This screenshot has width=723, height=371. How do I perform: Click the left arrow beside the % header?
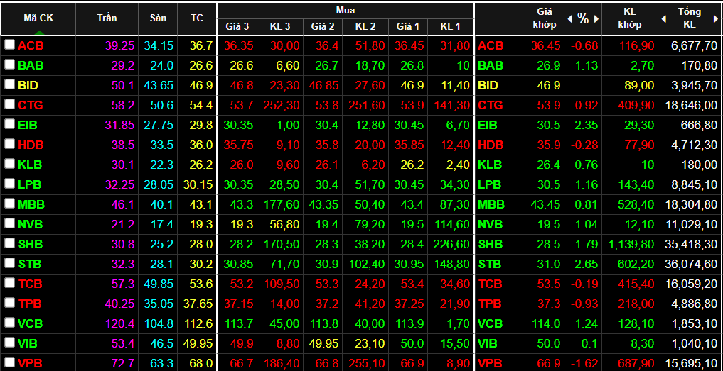tap(569, 19)
